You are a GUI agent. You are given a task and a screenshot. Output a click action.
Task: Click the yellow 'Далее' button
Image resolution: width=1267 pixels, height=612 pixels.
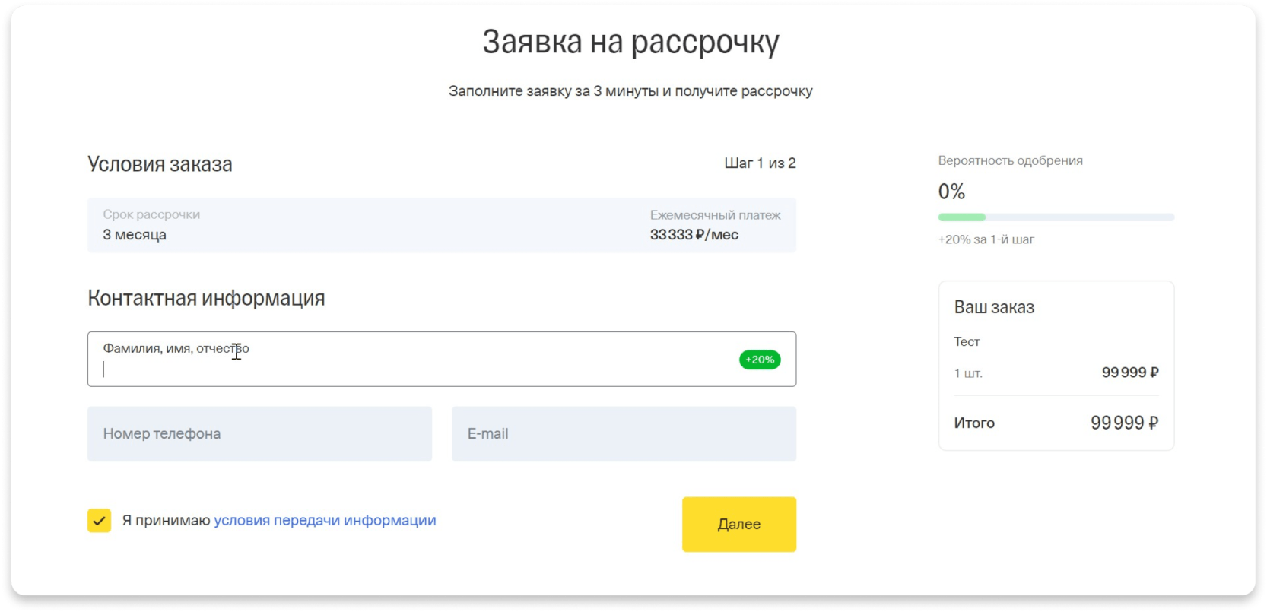738,524
